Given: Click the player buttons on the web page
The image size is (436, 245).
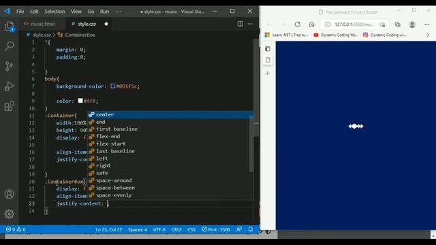Looking at the screenshot, I should [x=356, y=126].
